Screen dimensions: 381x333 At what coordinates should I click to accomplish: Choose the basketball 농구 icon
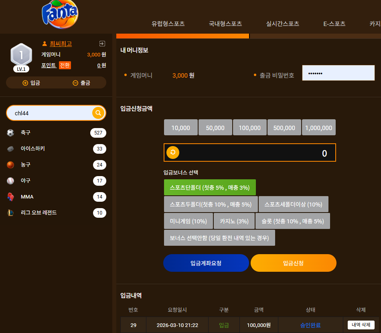tap(10, 164)
